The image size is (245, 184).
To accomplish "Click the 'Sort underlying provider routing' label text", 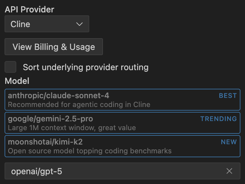I will [85, 68].
